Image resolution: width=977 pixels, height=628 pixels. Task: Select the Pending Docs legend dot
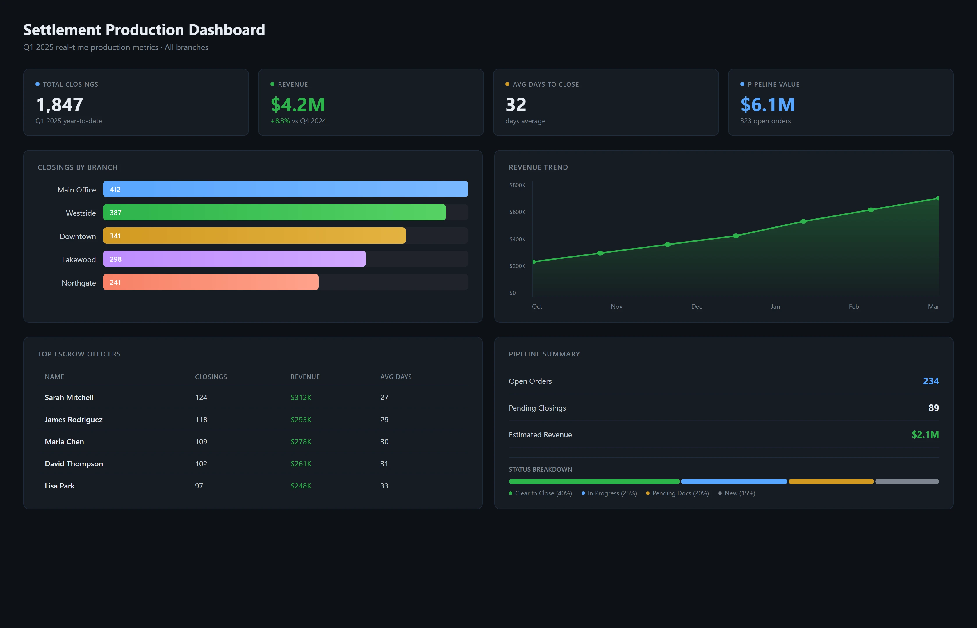[648, 493]
